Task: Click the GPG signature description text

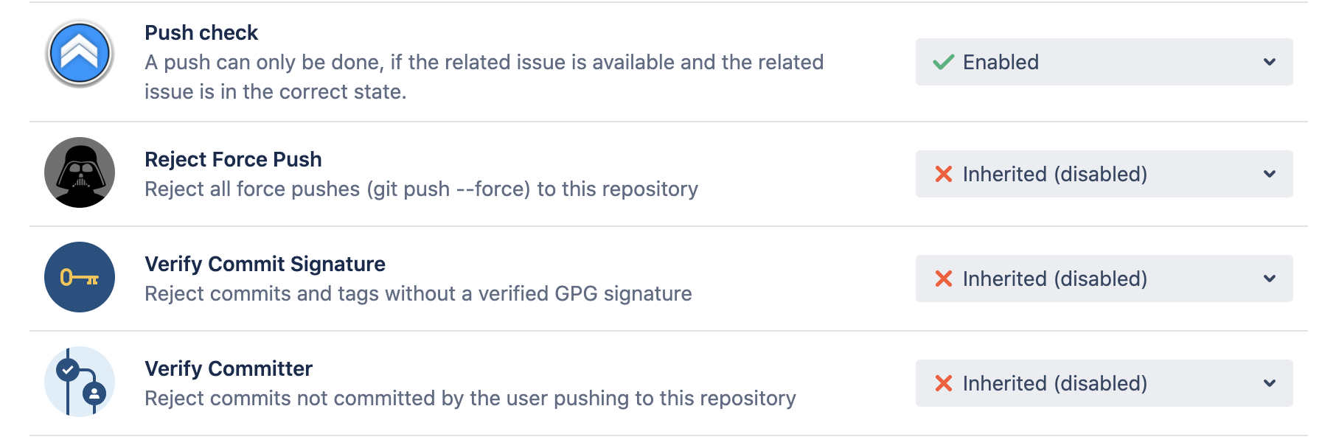Action: (418, 293)
